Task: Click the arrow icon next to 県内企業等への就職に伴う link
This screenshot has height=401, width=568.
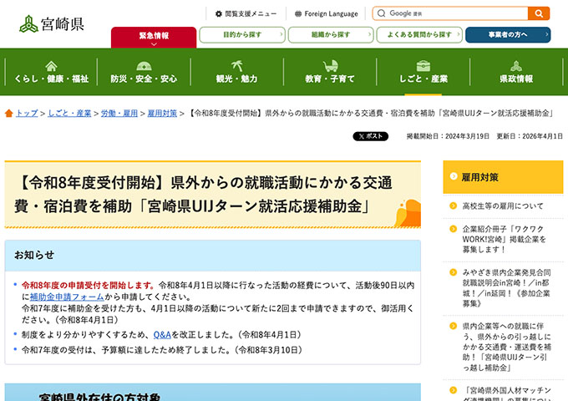Action: 454,326
